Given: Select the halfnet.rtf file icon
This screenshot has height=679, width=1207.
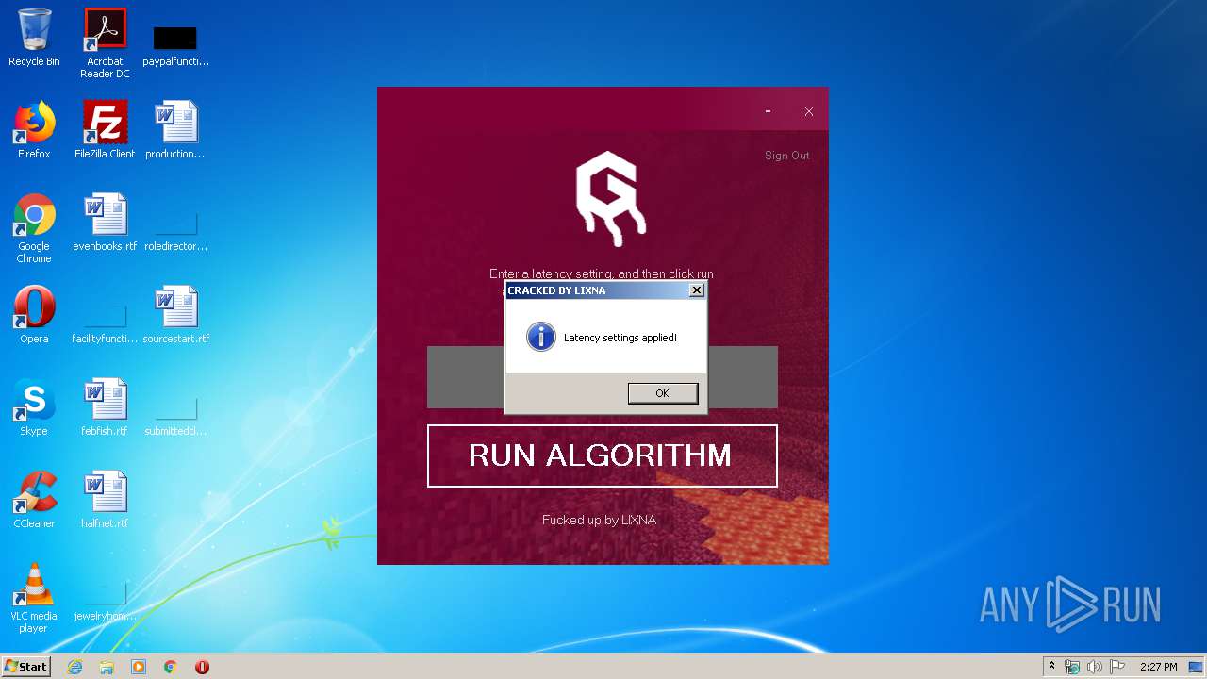Looking at the screenshot, I should point(105,500).
